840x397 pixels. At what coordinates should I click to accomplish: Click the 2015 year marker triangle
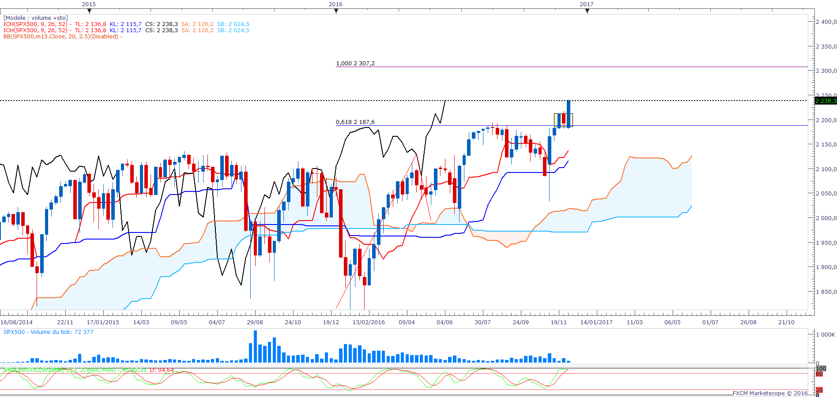(x=89, y=11)
